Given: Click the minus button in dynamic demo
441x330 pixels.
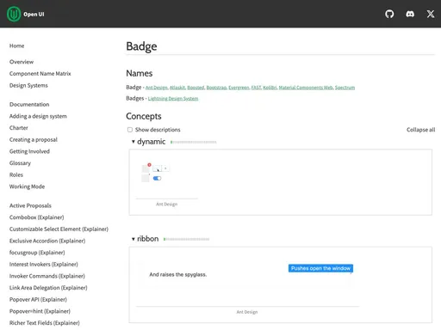Looking at the screenshot, I should click(157, 168).
